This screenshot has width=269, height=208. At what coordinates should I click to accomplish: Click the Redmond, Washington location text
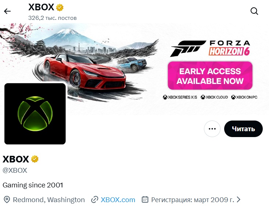(x=49, y=200)
